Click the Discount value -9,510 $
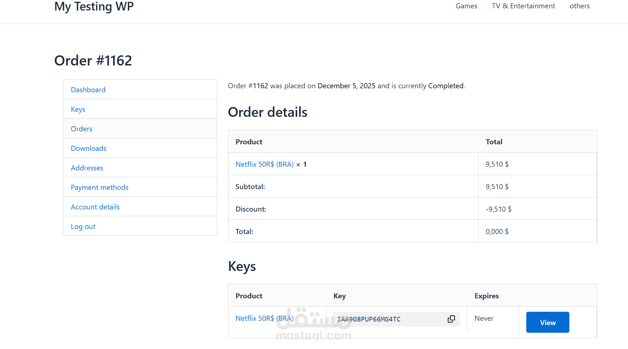Viewport: 628px width, 349px height. click(x=498, y=209)
